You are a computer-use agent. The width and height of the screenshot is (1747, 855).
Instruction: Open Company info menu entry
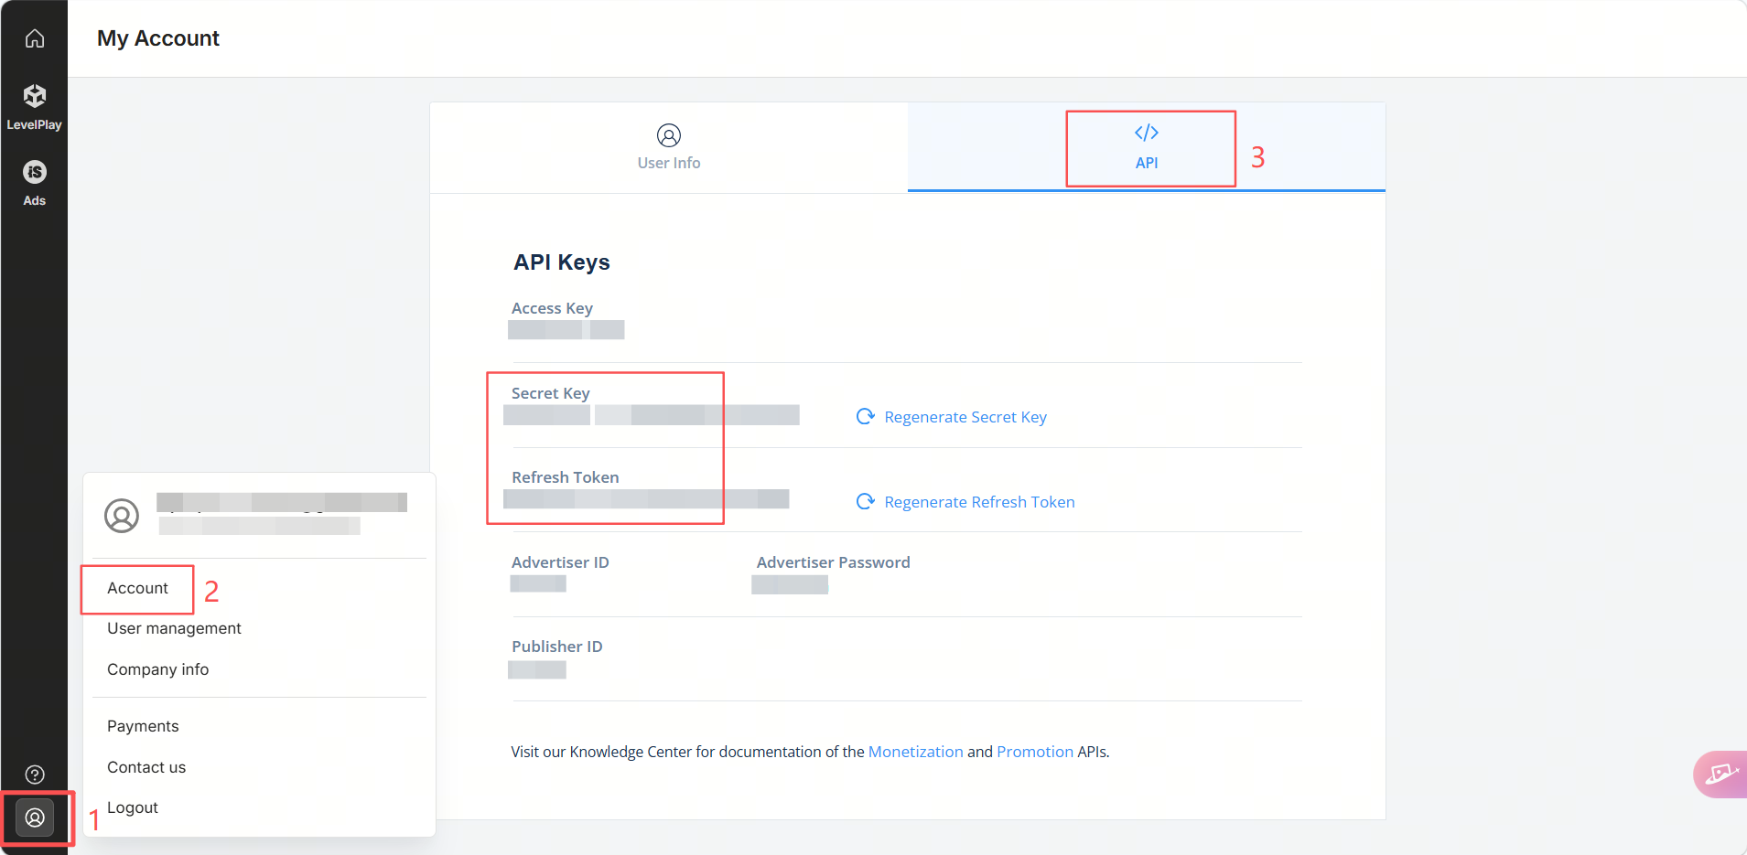click(x=157, y=669)
